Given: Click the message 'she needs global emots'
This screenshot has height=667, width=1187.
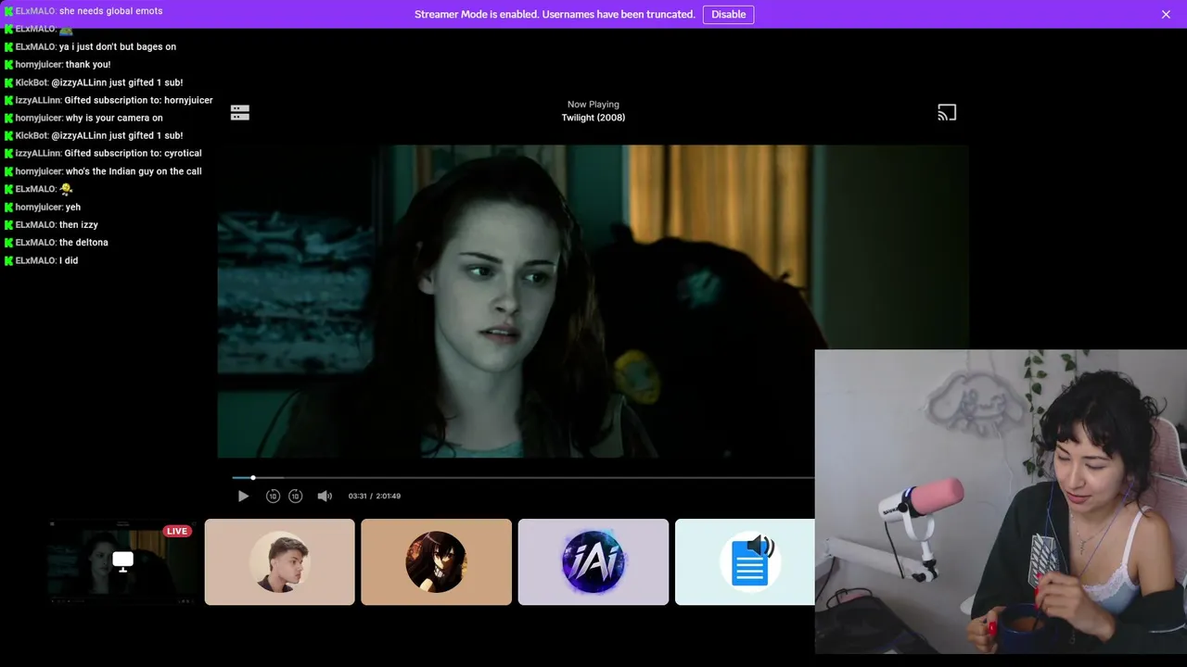Looking at the screenshot, I should coord(111,11).
